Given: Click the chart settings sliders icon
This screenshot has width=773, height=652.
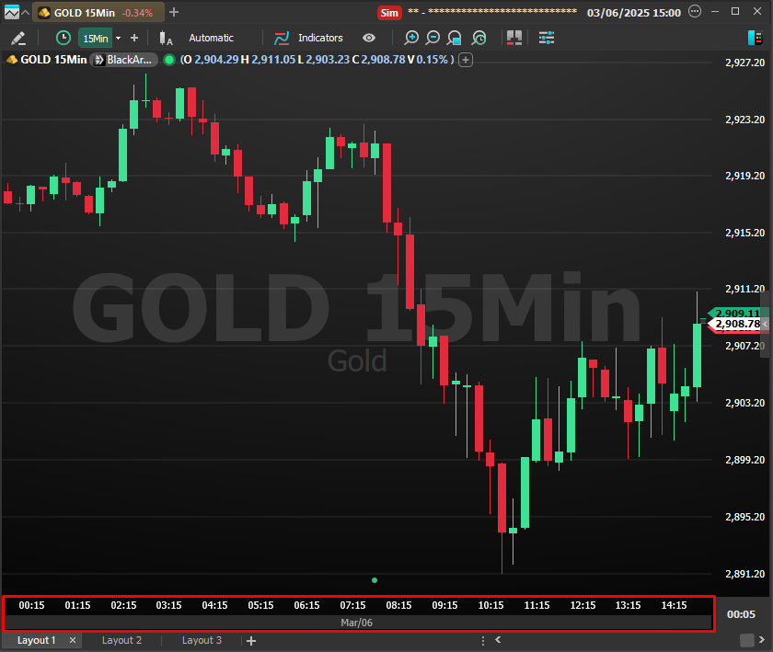Looking at the screenshot, I should click(547, 38).
